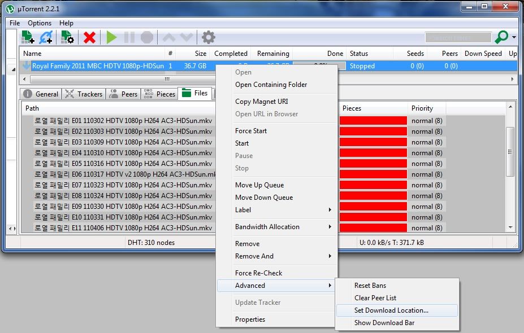Switch to the Peers tab
This screenshot has height=333, width=524.
pyautogui.click(x=124, y=94)
